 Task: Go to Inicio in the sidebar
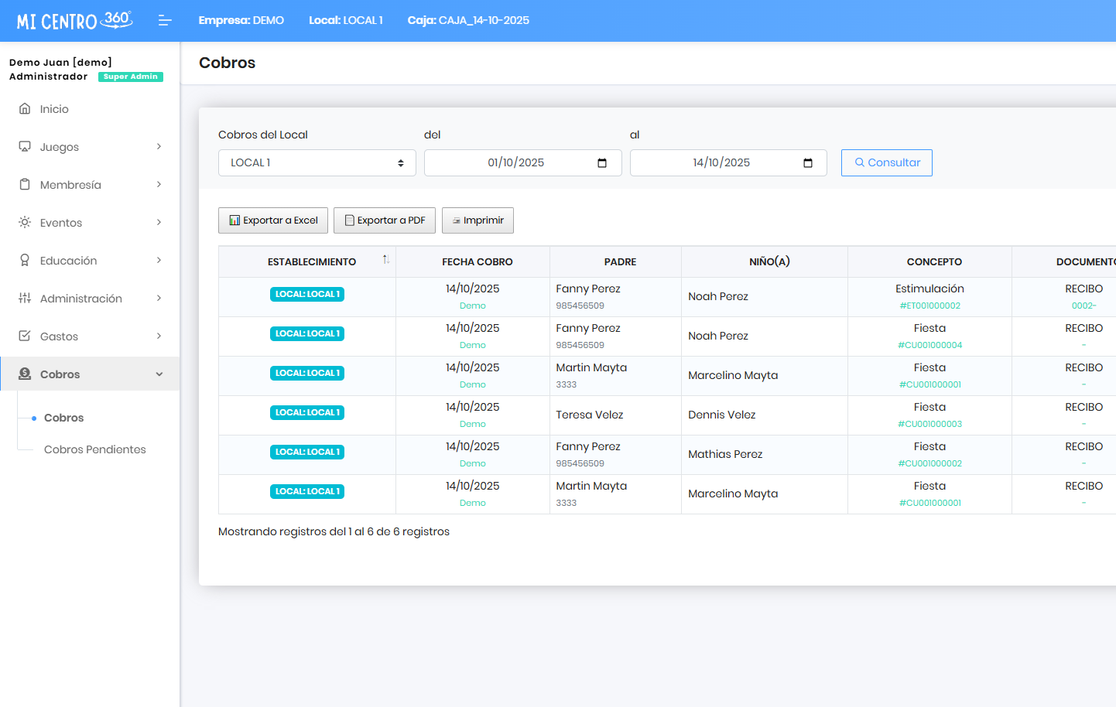pyautogui.click(x=54, y=109)
